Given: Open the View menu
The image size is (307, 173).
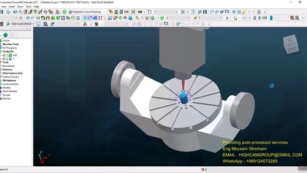Looking at the screenshot, I should click(x=3, y=7).
